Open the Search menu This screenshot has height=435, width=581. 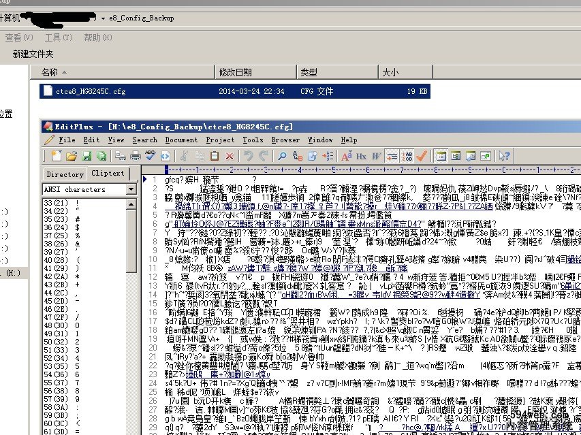click(x=145, y=140)
